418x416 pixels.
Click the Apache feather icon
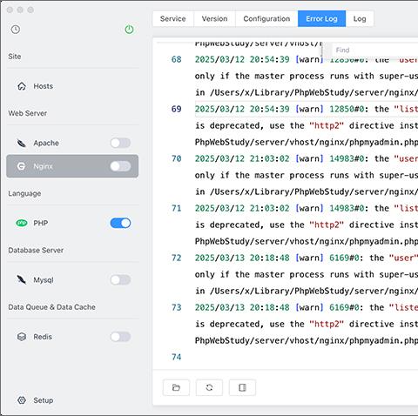coord(22,143)
